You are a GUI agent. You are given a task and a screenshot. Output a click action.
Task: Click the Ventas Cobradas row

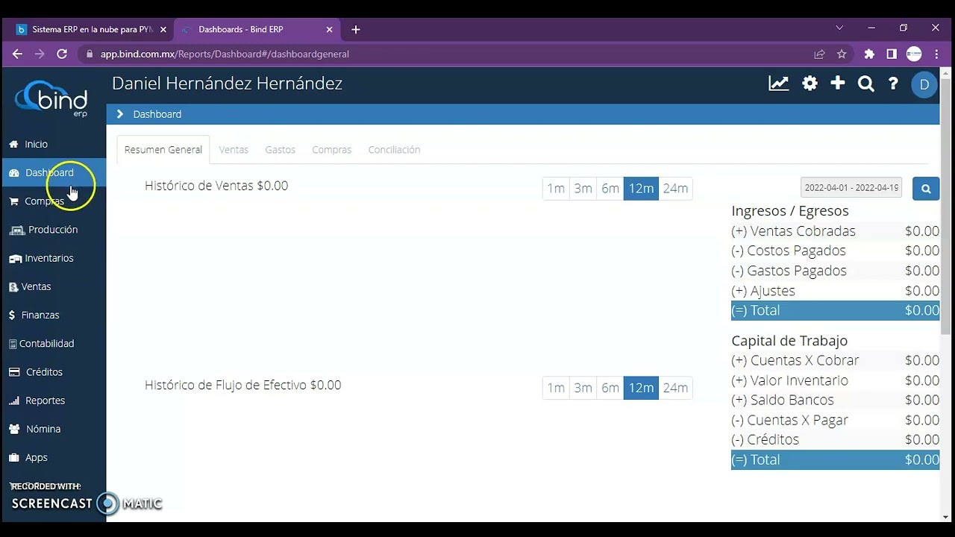[x=835, y=231]
